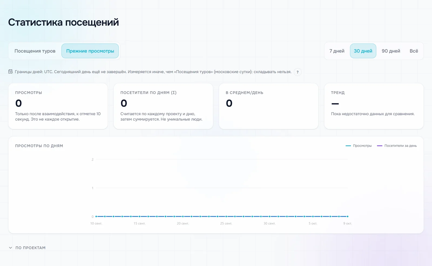Click the «Посетители по дням (Σ)» card title

(x=148, y=93)
